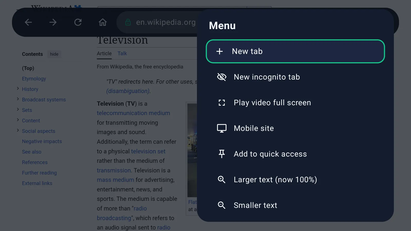This screenshot has height=231, width=411.
Task: Go to Further reading section
Action: coord(39,173)
